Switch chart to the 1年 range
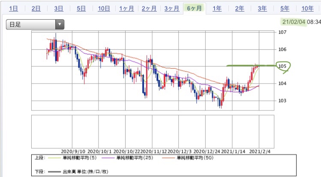 [217, 9]
